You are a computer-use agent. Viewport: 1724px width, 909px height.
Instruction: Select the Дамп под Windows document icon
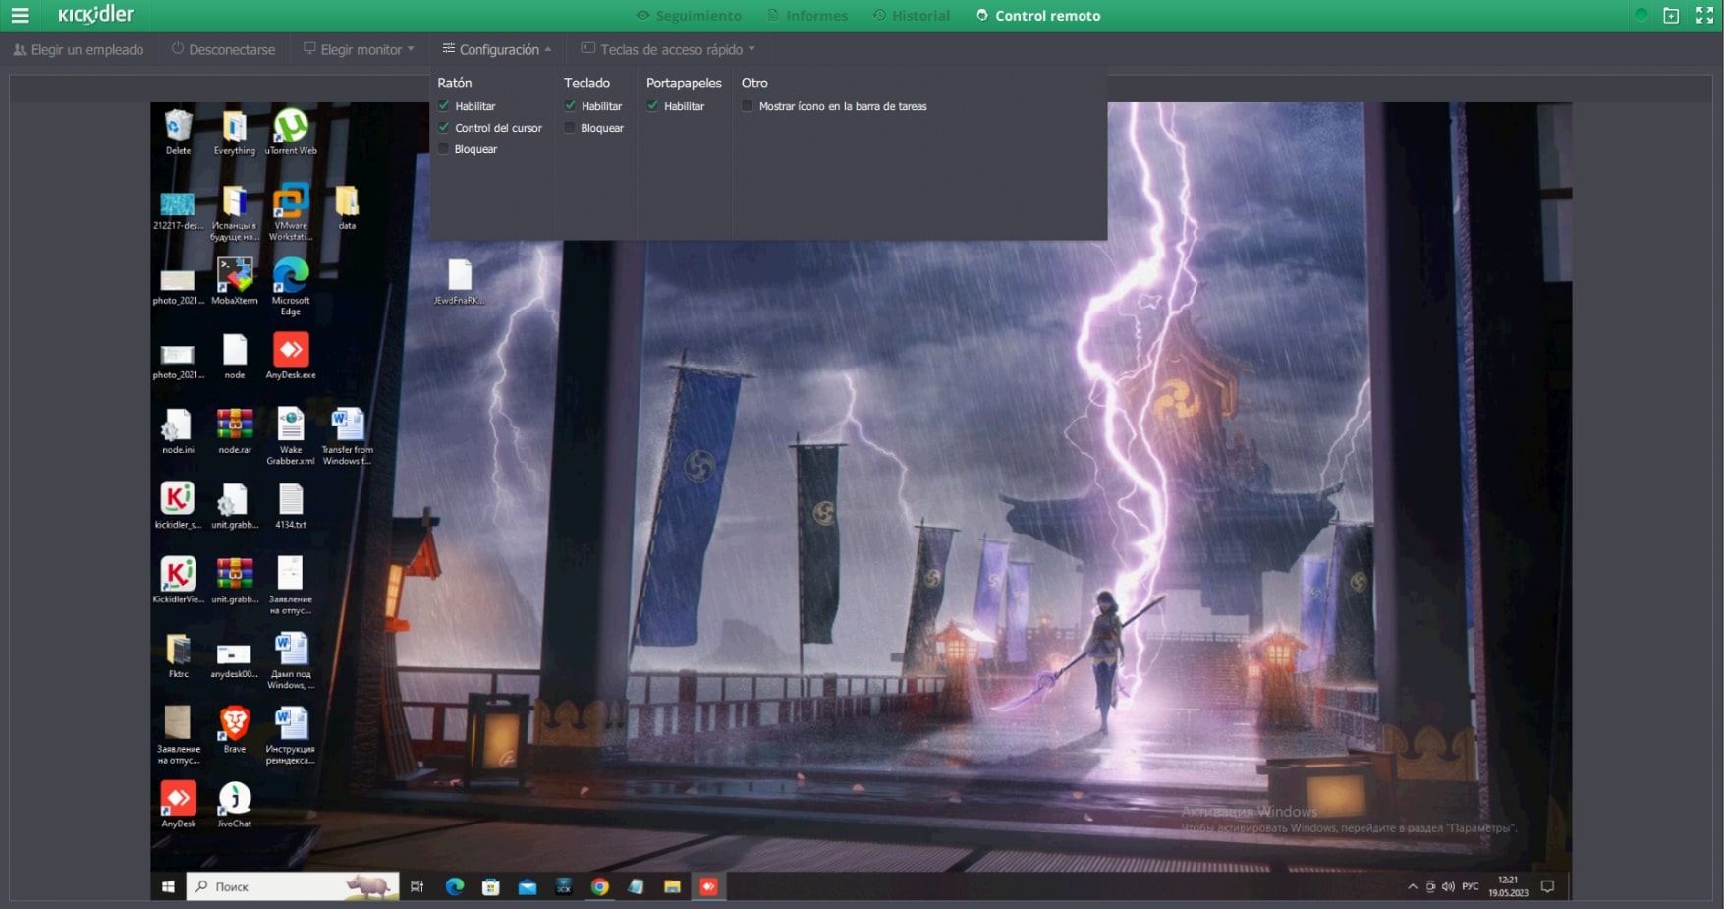point(291,660)
